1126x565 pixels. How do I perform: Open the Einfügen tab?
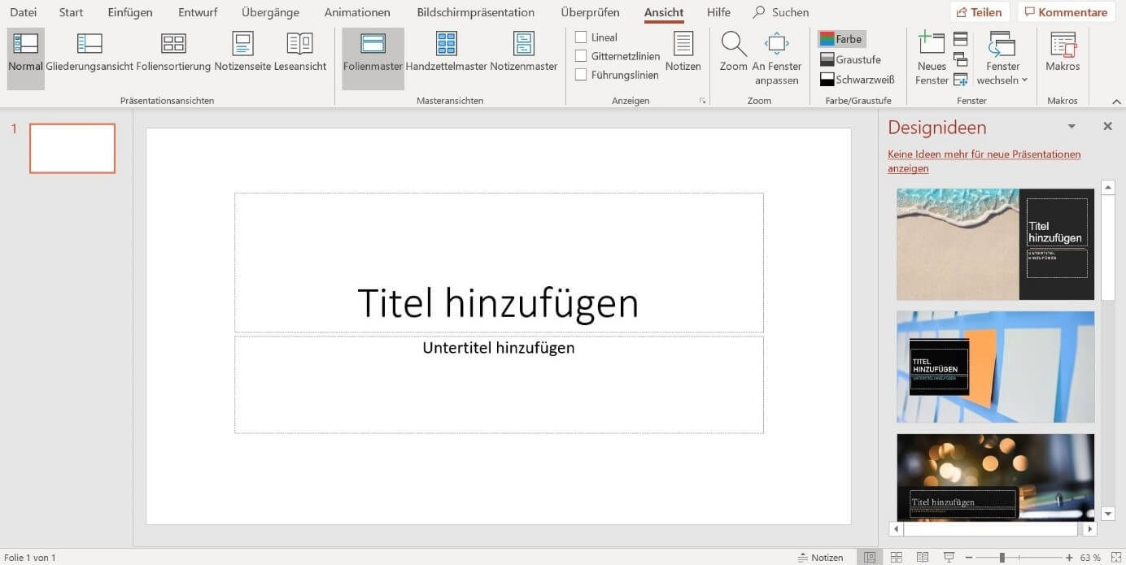(x=130, y=12)
